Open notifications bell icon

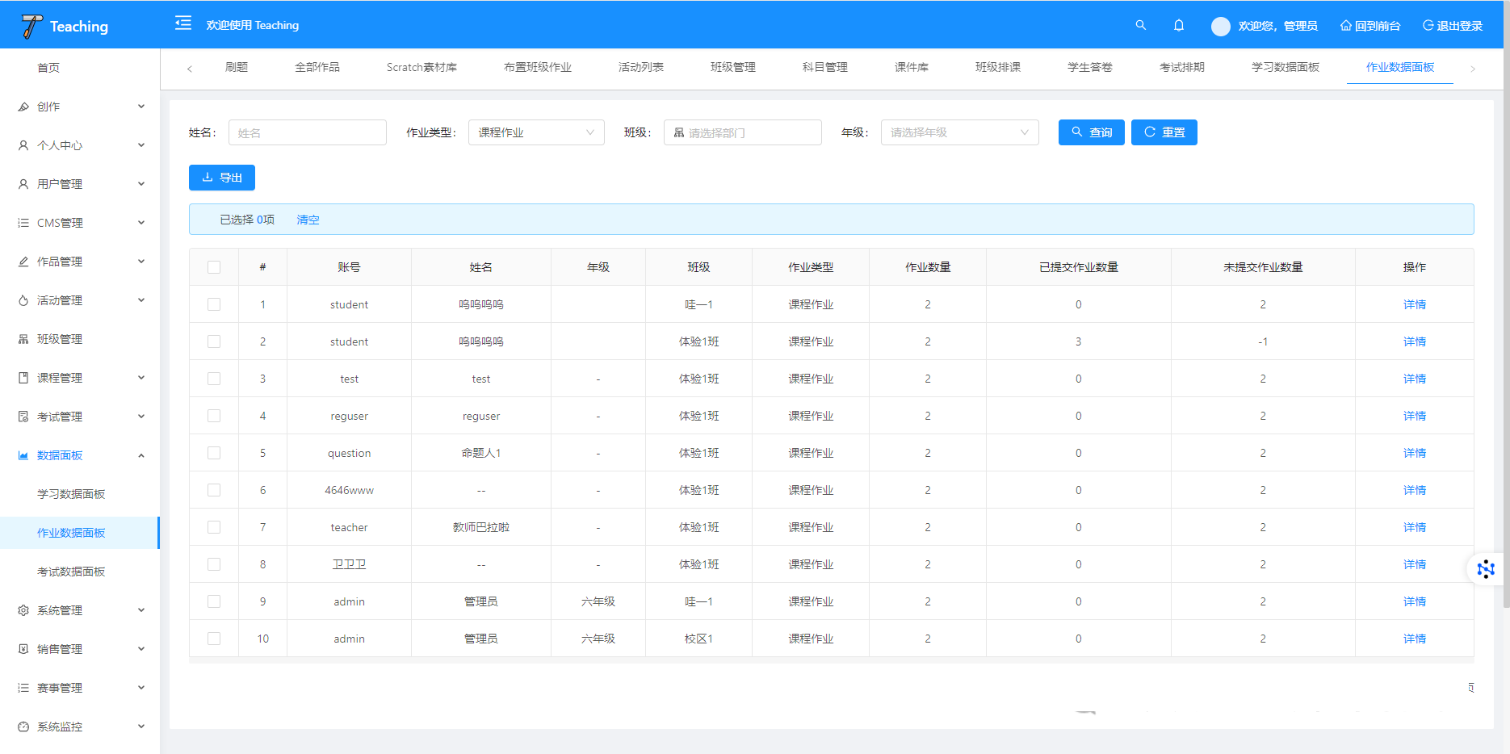(x=1179, y=25)
